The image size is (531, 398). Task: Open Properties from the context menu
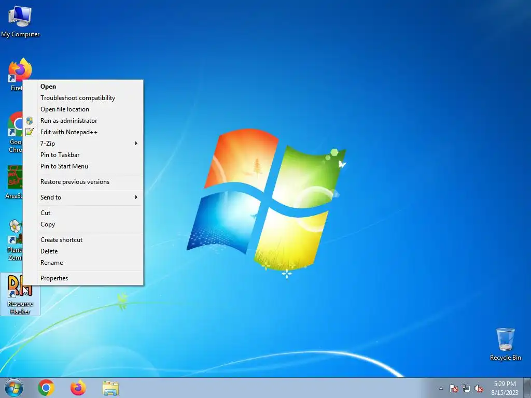click(83, 278)
